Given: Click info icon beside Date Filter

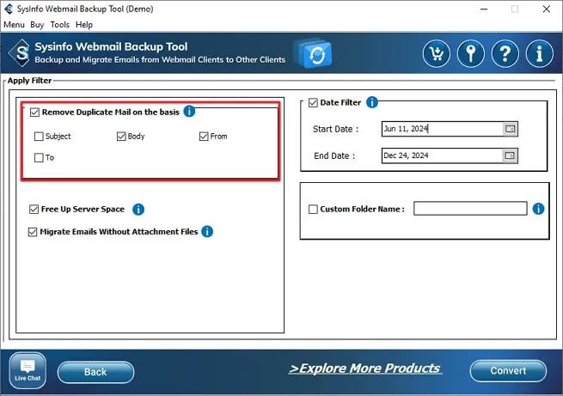Looking at the screenshot, I should point(372,102).
